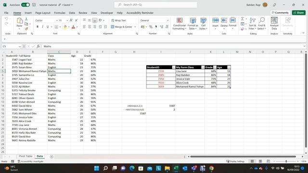Click Display Settings in status bar
The image size is (308, 173).
pyautogui.click(x=235, y=161)
